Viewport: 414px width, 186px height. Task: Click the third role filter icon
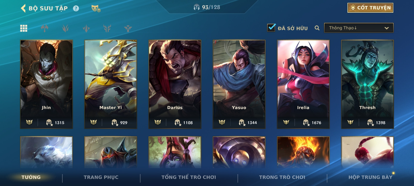tap(86, 28)
